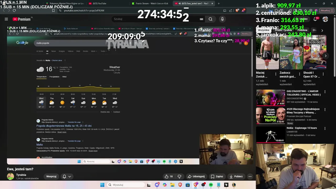Switch to the Pokemon Market Price Higher or Lower tab
Viewport: 336px width, 189px height.
[x=65, y=3]
